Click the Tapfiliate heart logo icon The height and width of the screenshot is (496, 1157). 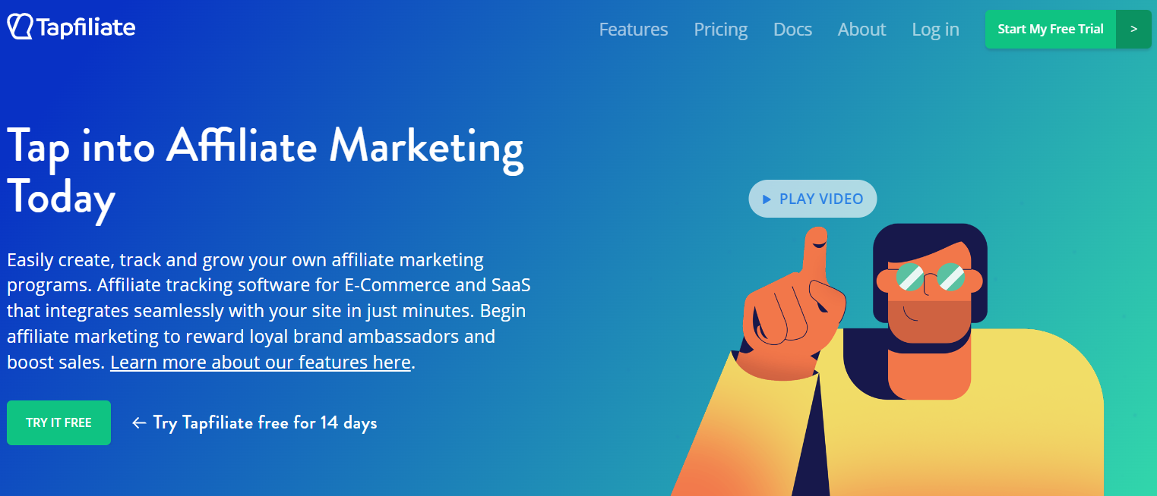[20, 27]
